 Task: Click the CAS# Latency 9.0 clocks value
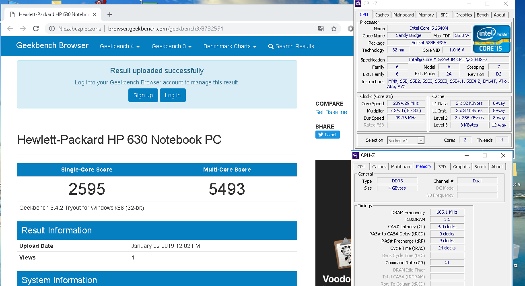click(x=447, y=227)
